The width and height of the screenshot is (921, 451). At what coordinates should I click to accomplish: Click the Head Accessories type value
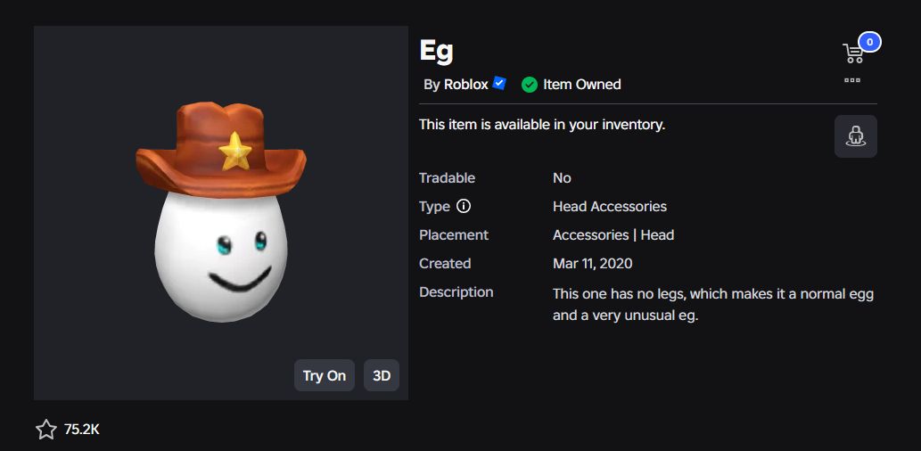(x=610, y=207)
